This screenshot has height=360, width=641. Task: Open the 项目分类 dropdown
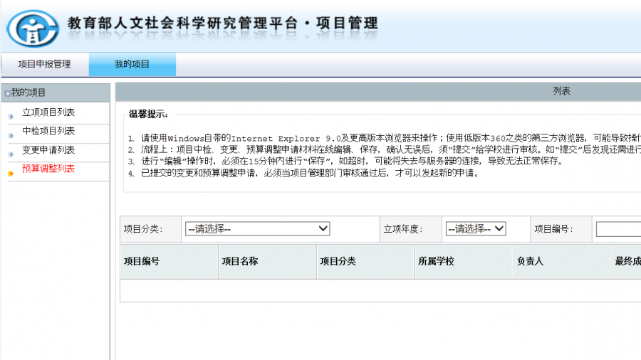[x=258, y=228]
